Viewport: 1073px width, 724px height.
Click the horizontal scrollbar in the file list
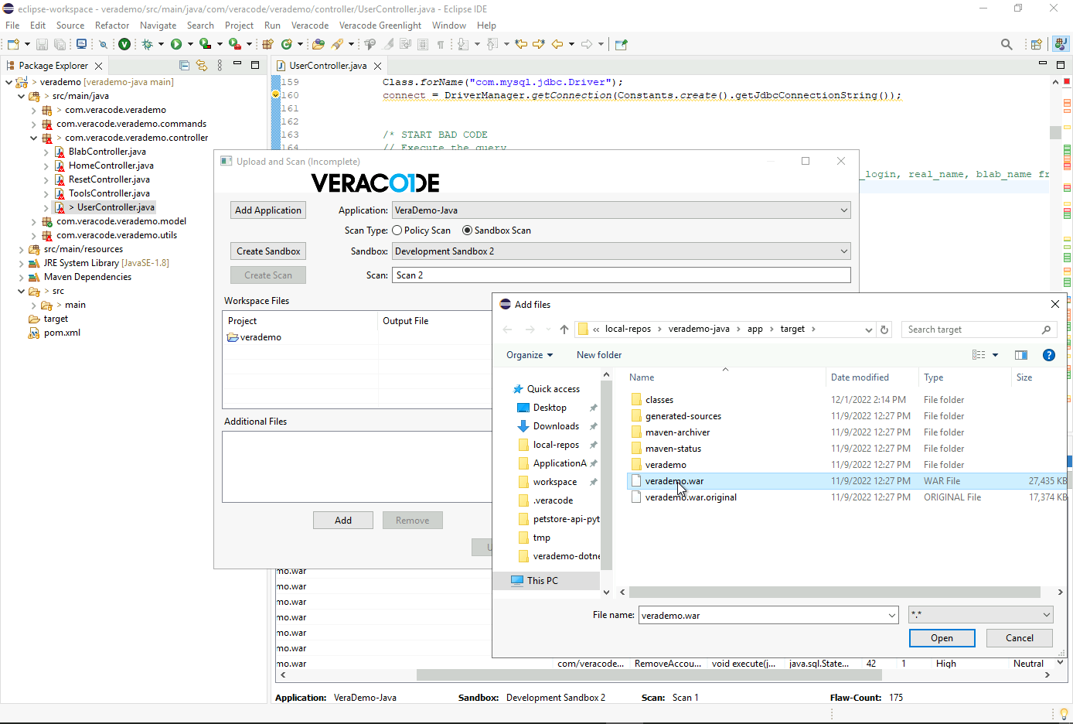coord(834,593)
